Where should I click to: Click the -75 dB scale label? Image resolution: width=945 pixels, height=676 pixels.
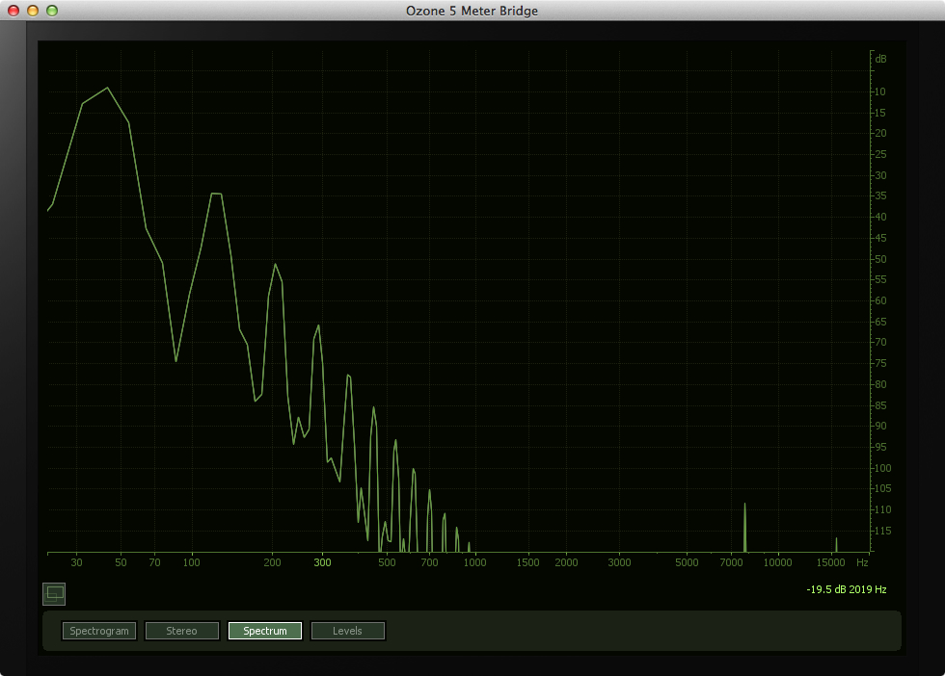point(878,363)
